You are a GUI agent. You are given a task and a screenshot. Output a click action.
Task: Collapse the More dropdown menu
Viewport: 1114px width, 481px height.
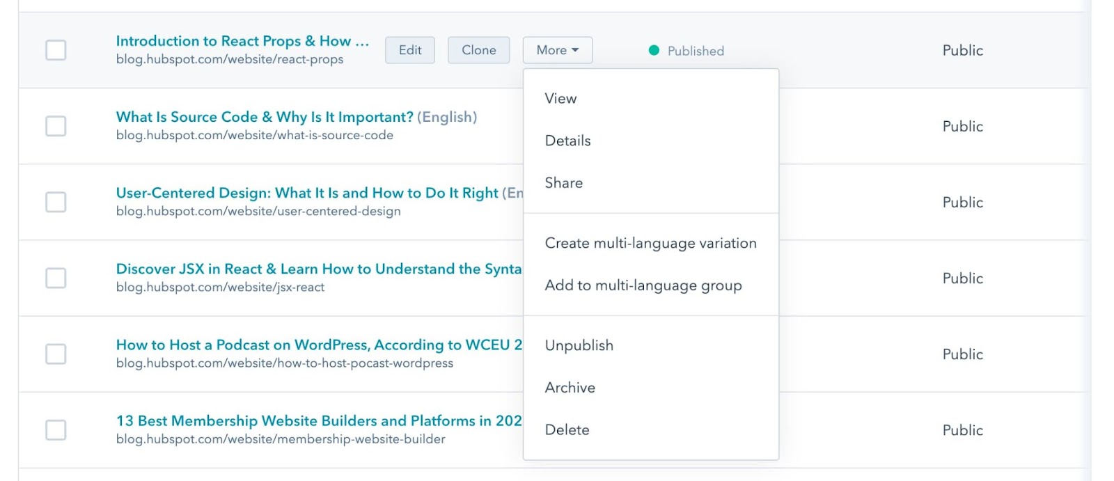tap(557, 50)
